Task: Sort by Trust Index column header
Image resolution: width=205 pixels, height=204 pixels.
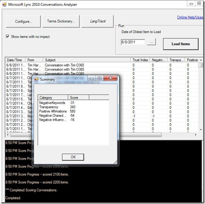Action: [x=140, y=60]
